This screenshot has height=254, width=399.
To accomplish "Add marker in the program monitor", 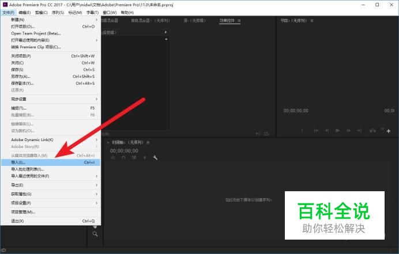I will pyautogui.click(x=302, y=130).
